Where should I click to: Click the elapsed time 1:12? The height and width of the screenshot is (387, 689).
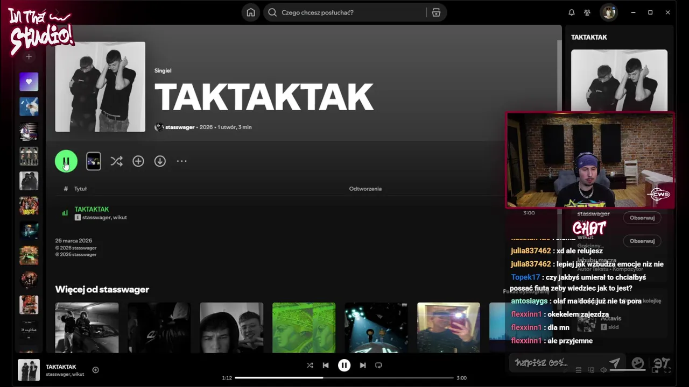pyautogui.click(x=227, y=378)
